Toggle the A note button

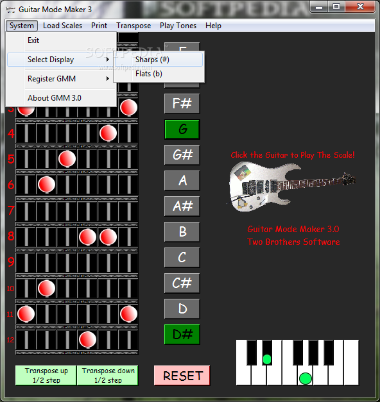pos(182,181)
